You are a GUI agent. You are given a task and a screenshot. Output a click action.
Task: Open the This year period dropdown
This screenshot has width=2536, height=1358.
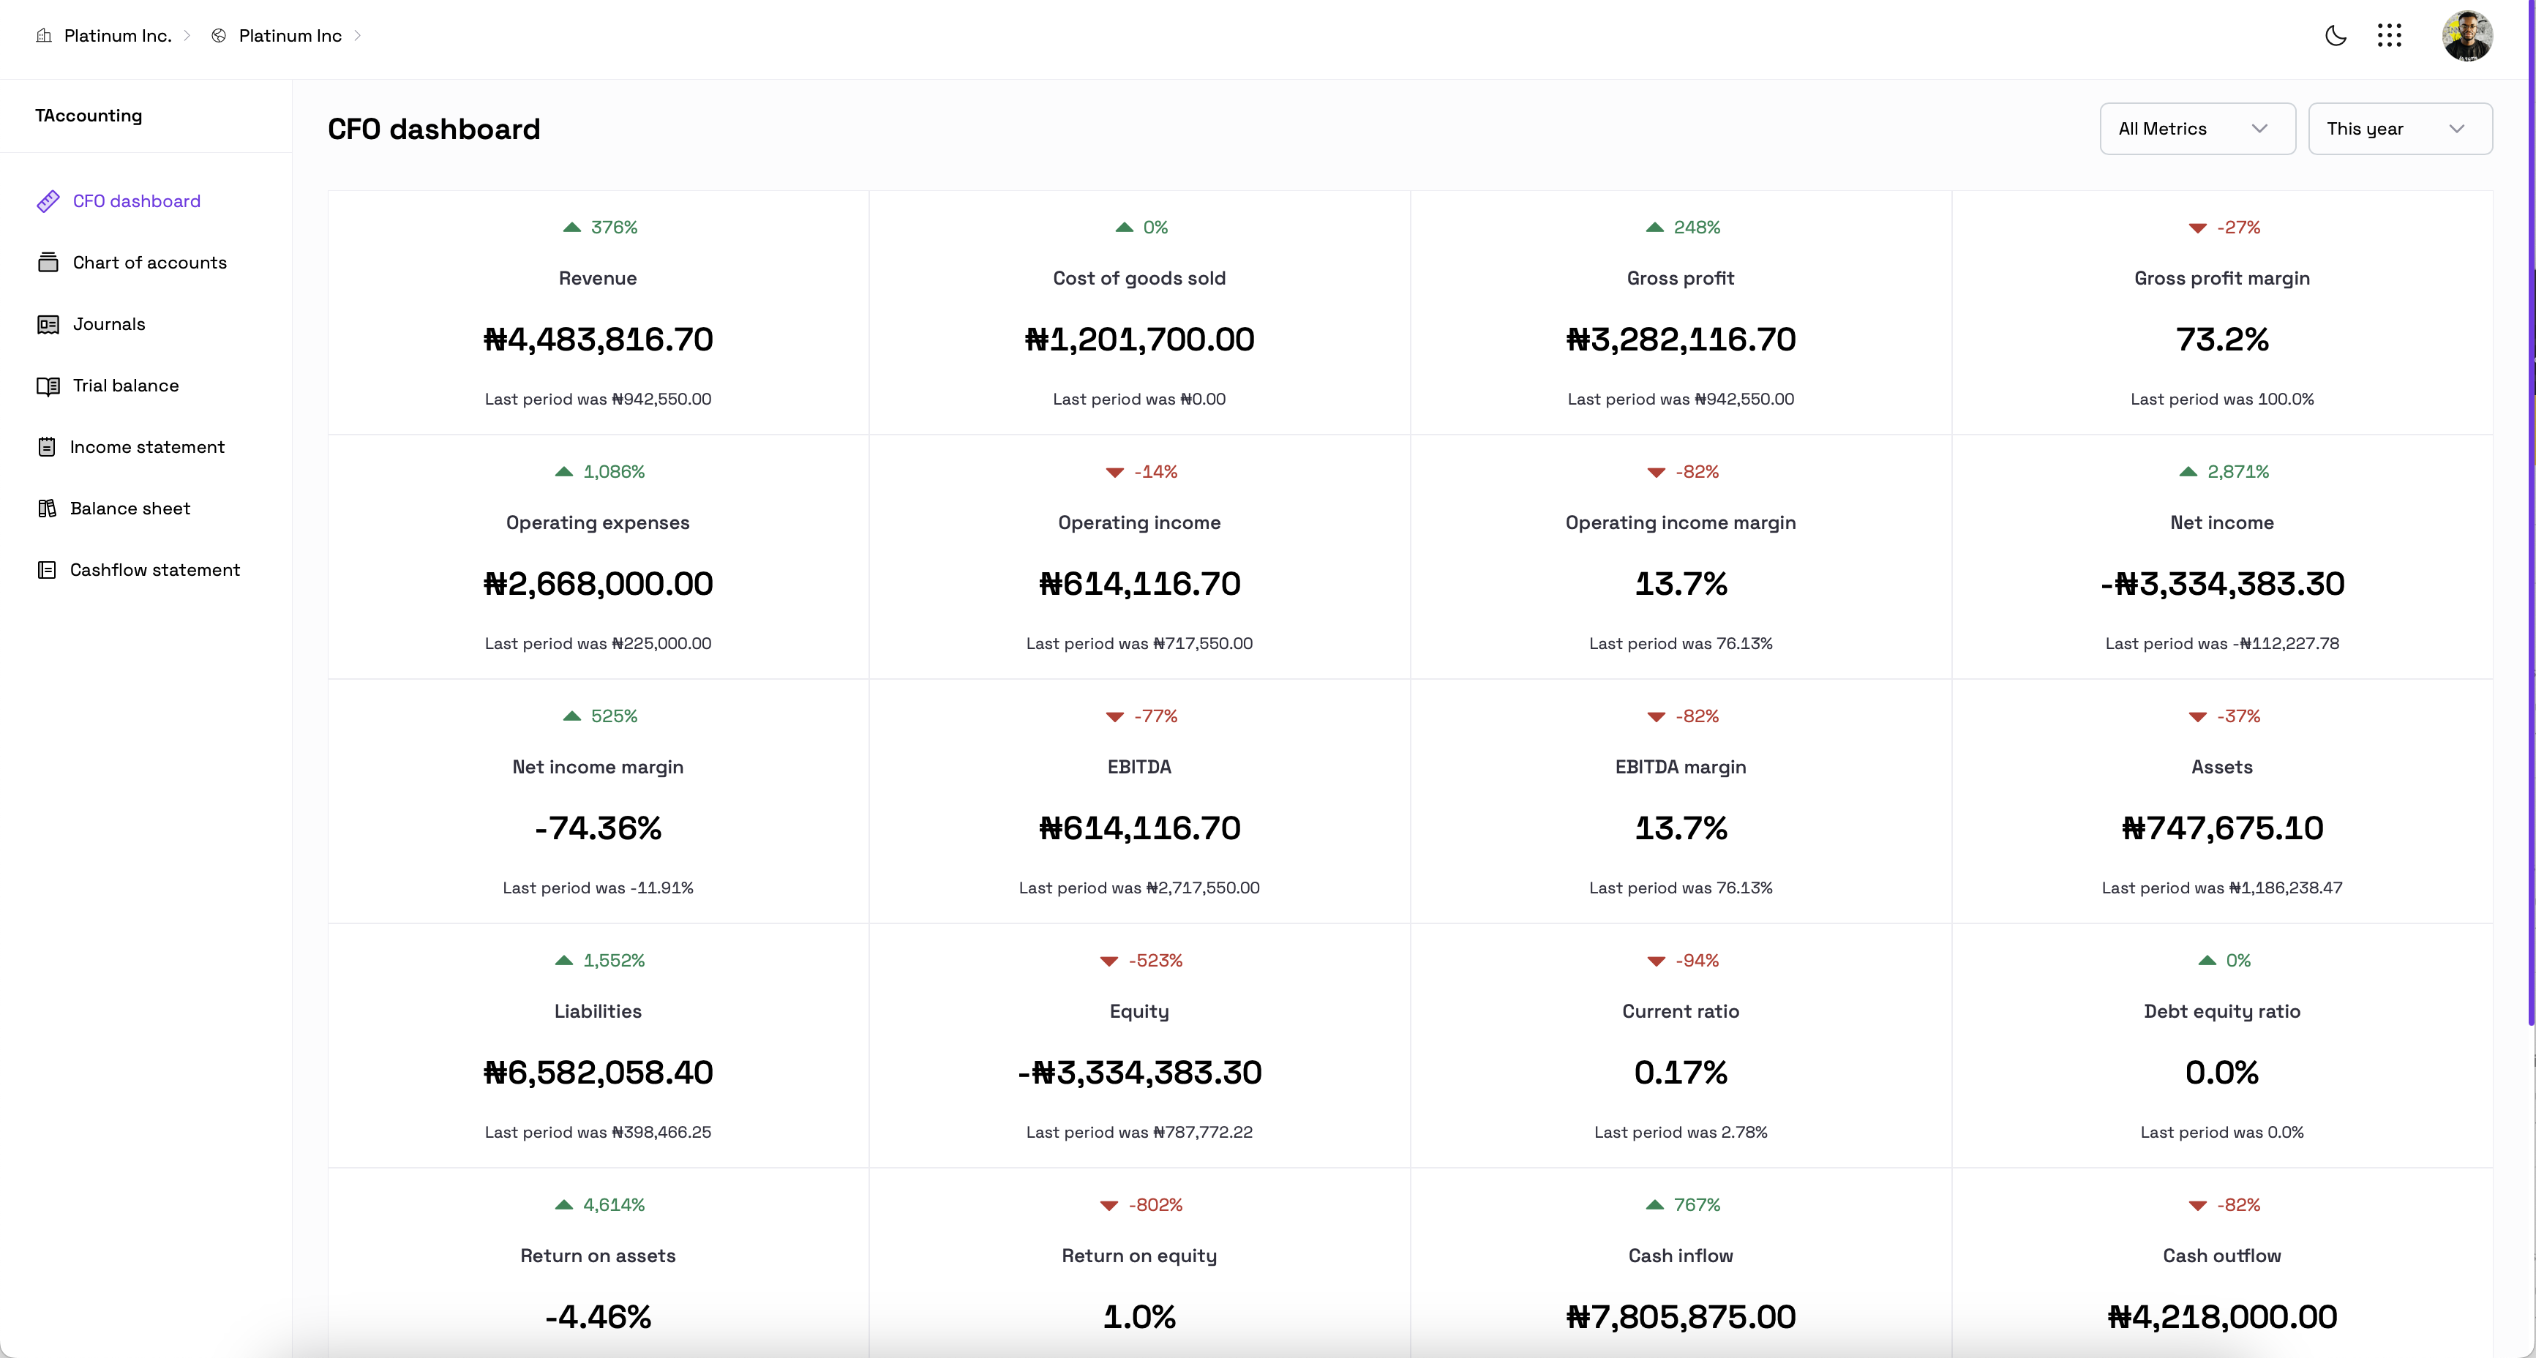(x=2399, y=129)
